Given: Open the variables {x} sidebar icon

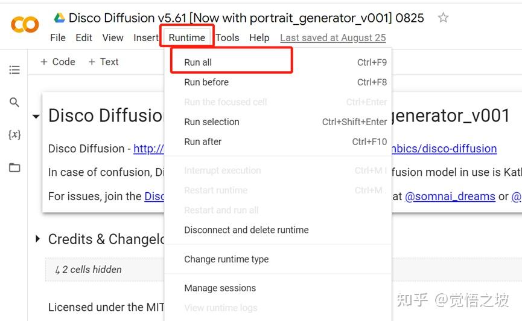Looking at the screenshot, I should click(14, 134).
